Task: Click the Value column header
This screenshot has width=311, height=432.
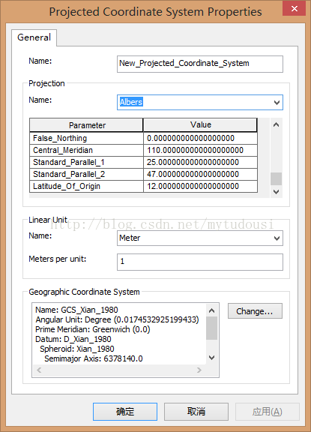Action: tap(200, 125)
